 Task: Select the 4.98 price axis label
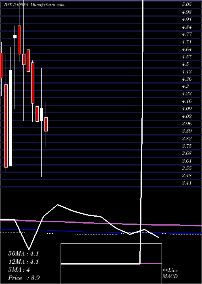coord(187,12)
